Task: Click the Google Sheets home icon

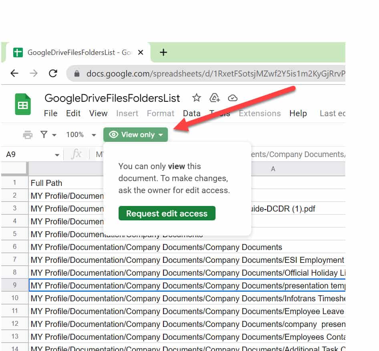Action: pyautogui.click(x=23, y=104)
